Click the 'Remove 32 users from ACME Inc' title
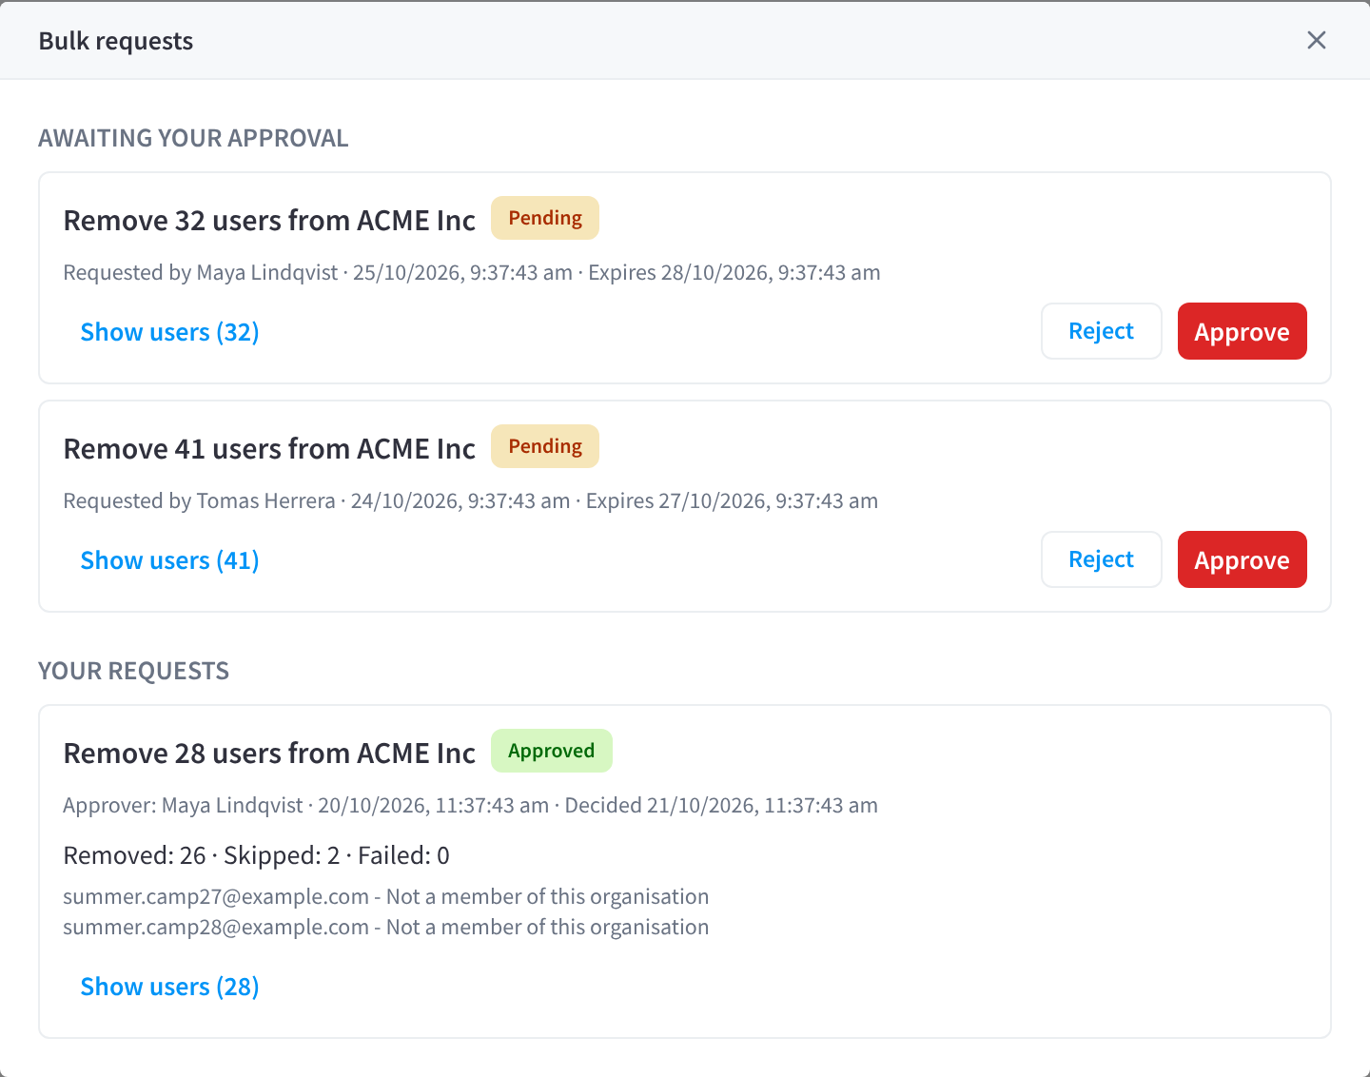Viewport: 1370px width, 1077px height. [x=269, y=220]
